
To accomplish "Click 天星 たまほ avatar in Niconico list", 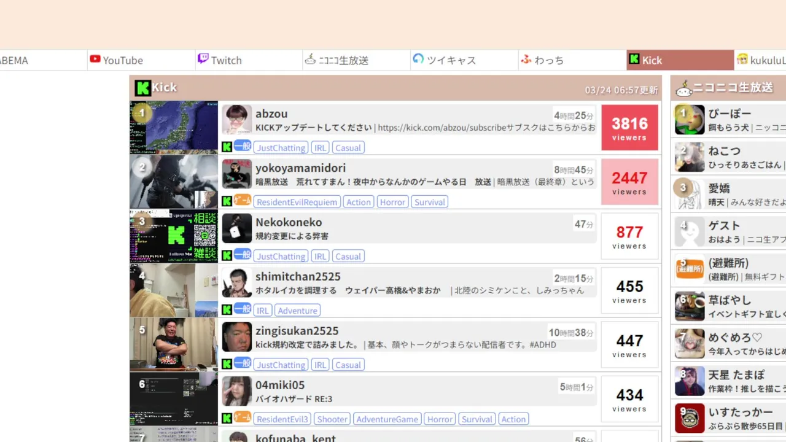I will click(690, 381).
